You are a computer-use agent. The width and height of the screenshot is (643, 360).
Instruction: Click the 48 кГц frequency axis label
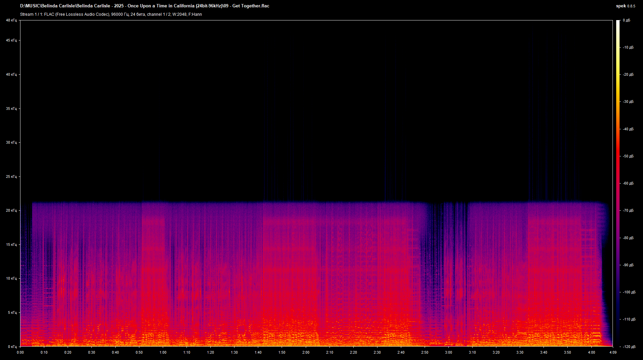click(11, 20)
